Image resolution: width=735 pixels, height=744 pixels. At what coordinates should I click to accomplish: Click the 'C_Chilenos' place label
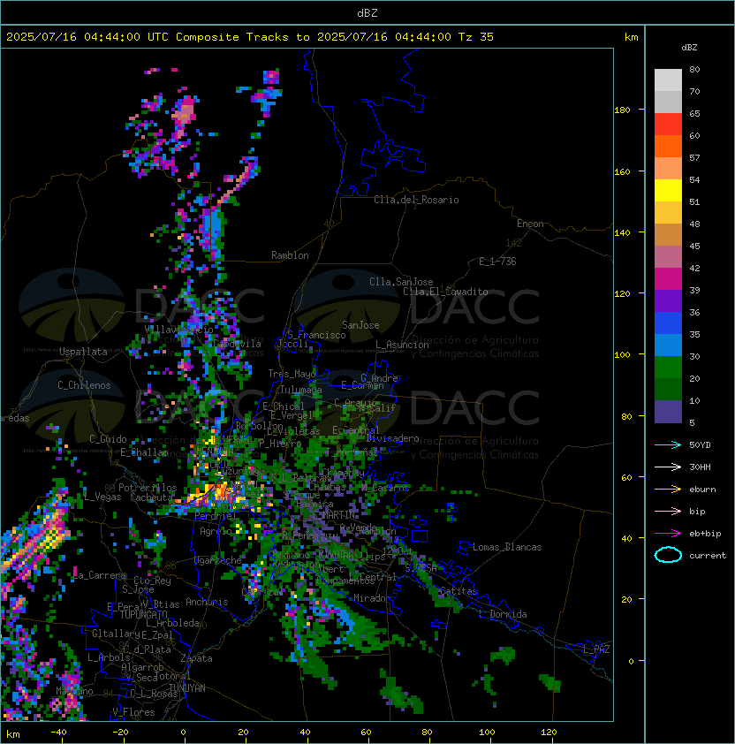[84, 385]
